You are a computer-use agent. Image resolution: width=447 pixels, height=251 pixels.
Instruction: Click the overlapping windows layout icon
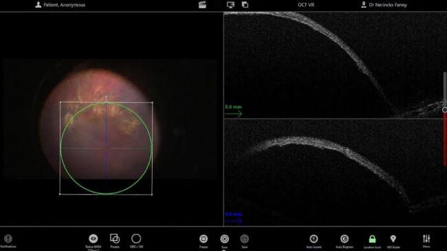(x=246, y=5)
